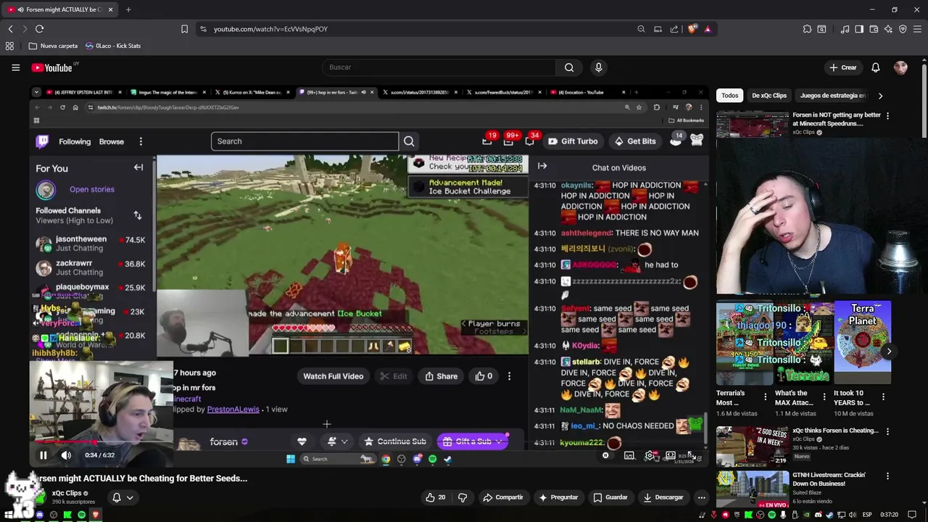The width and height of the screenshot is (928, 522).
Task: Open the zoom level indicator in address bar
Action: (641, 29)
